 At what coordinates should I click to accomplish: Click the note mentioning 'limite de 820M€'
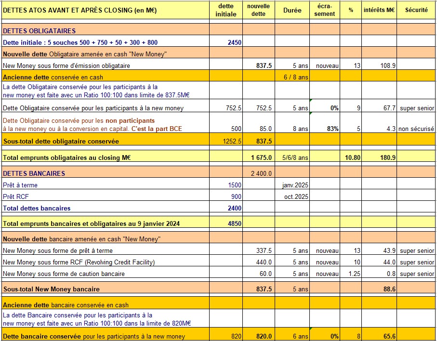click(x=97, y=319)
